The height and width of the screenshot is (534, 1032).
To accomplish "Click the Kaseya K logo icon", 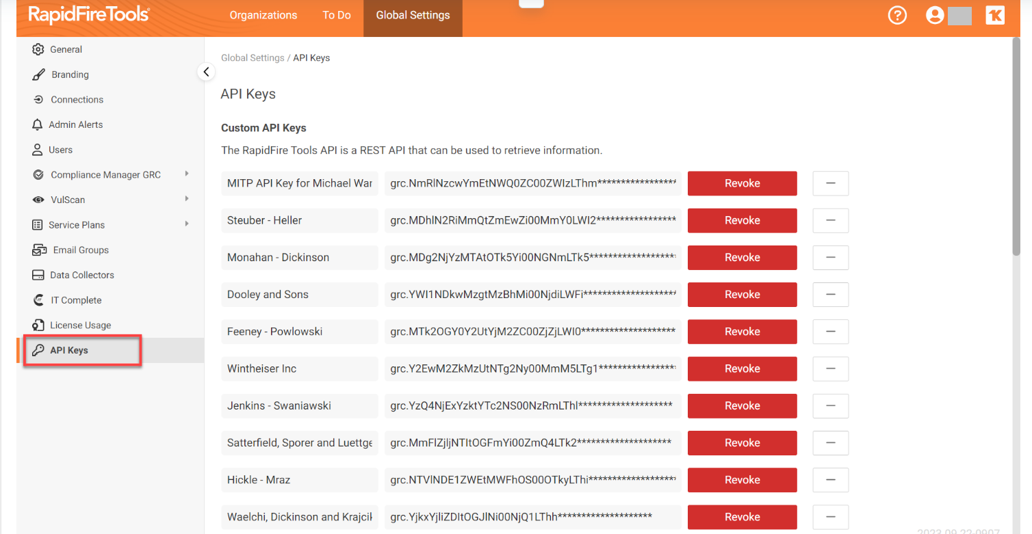I will coord(995,15).
